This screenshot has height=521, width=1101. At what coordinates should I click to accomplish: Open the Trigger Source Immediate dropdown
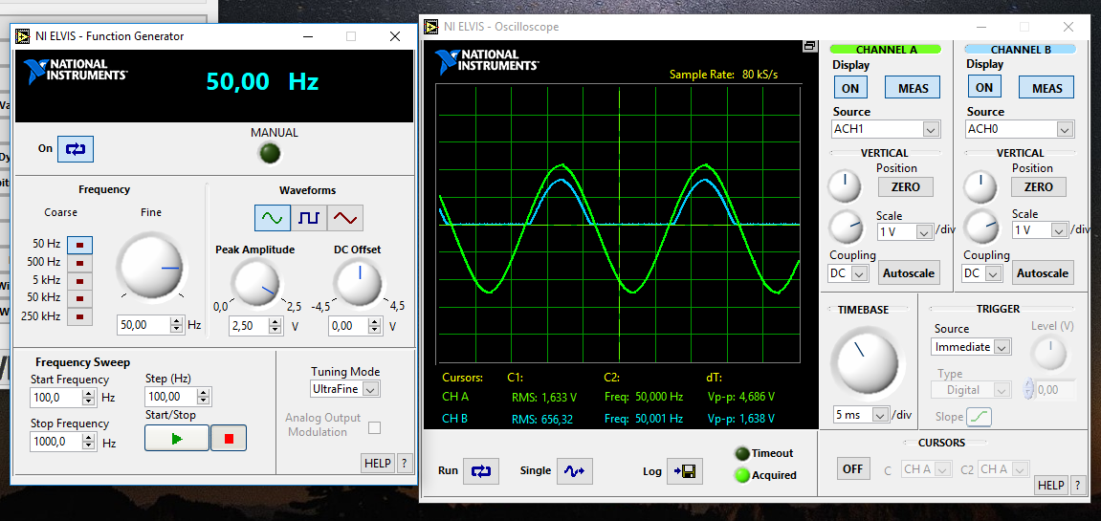pos(972,347)
